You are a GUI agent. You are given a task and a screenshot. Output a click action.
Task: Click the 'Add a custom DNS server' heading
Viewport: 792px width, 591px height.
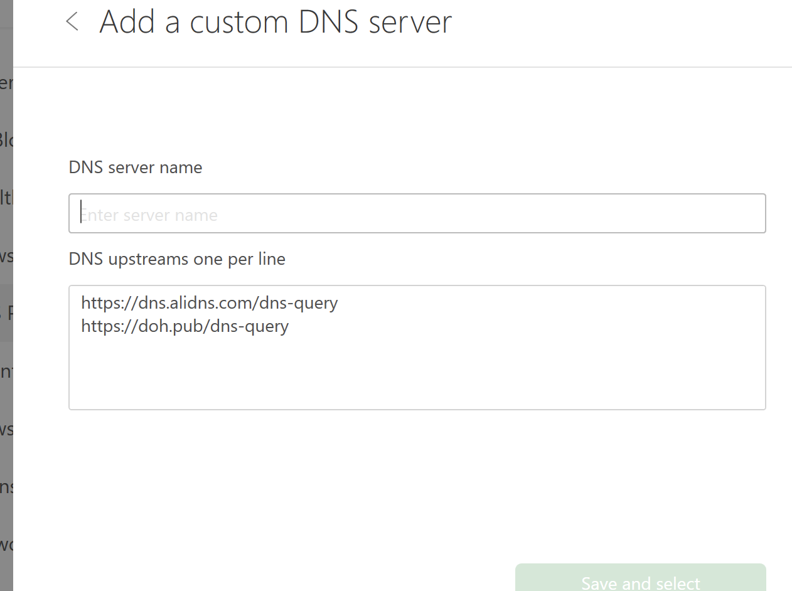[276, 22]
